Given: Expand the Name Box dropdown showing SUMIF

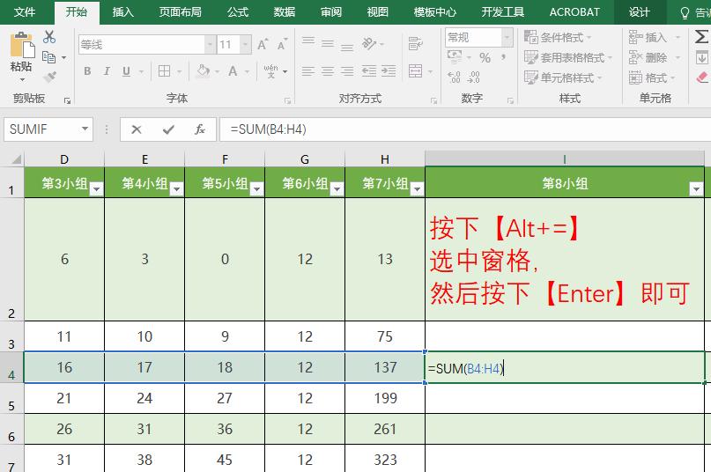Looking at the screenshot, I should 85,129.
